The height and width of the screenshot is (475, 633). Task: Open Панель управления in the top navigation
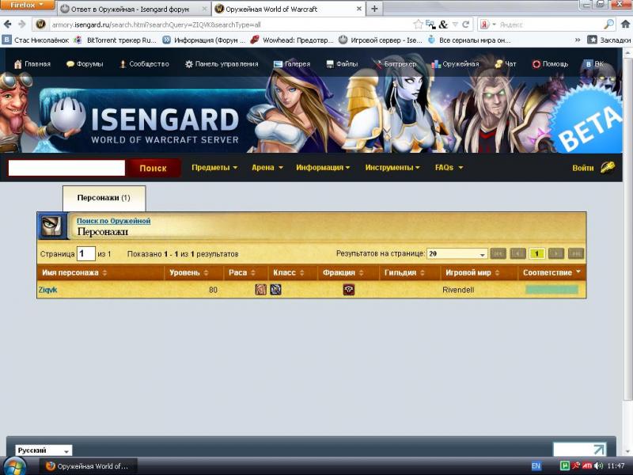222,64
